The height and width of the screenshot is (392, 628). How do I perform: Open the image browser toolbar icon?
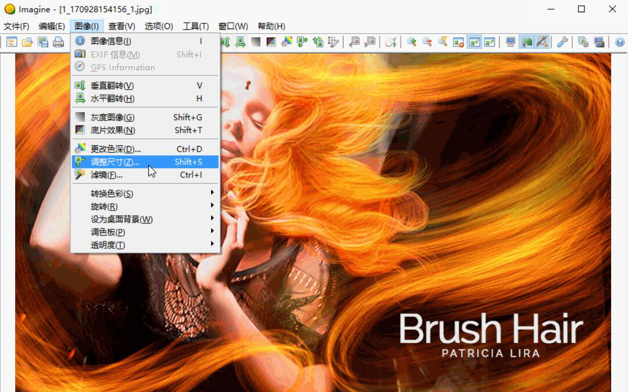[12, 42]
